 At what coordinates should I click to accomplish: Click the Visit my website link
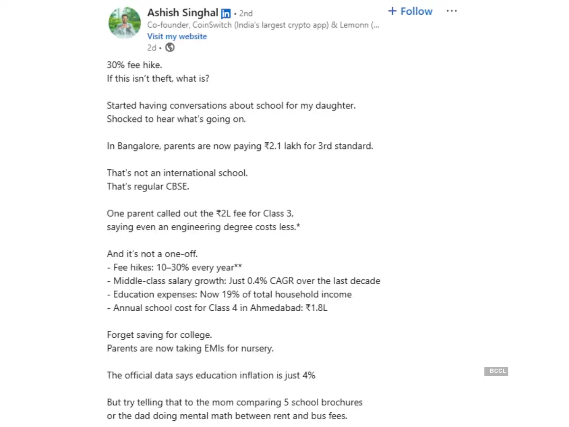tap(177, 36)
